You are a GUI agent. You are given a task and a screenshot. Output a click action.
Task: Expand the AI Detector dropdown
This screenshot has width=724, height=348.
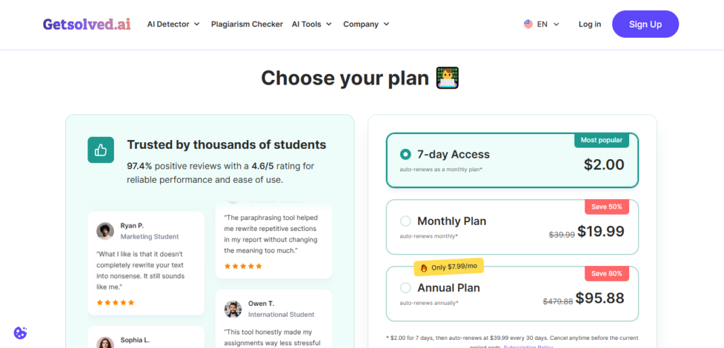click(x=173, y=24)
